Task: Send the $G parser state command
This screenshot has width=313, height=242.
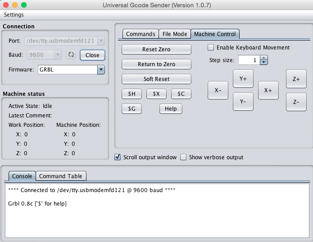Action: (x=132, y=109)
